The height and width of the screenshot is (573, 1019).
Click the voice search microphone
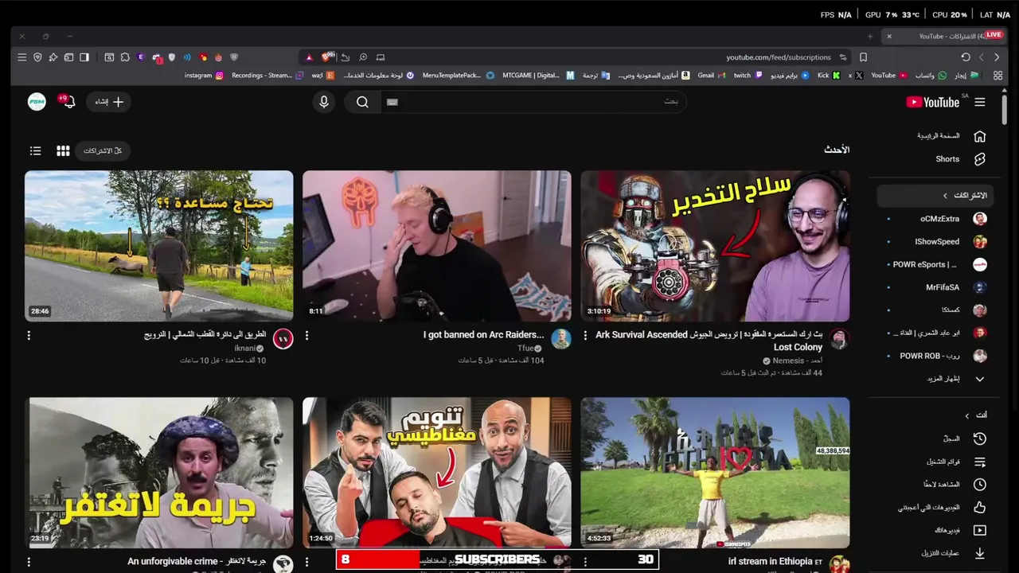tap(323, 102)
